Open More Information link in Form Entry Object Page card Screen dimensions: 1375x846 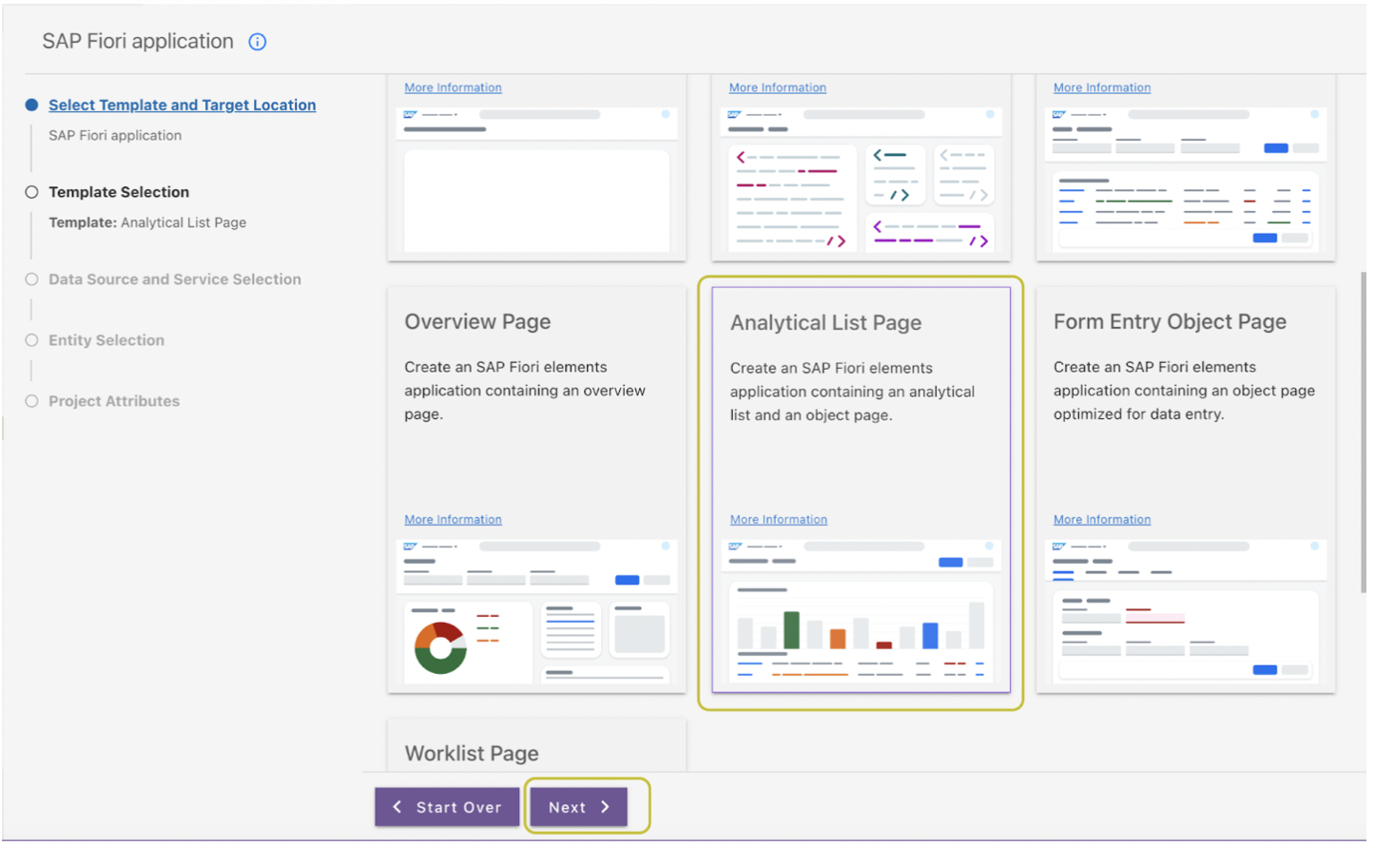coord(1102,520)
